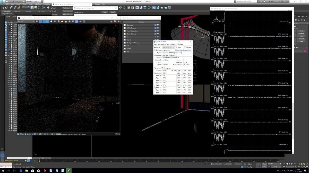This screenshot has width=309, height=173.
Task: Open the Windows Start menu
Action: tap(3, 170)
